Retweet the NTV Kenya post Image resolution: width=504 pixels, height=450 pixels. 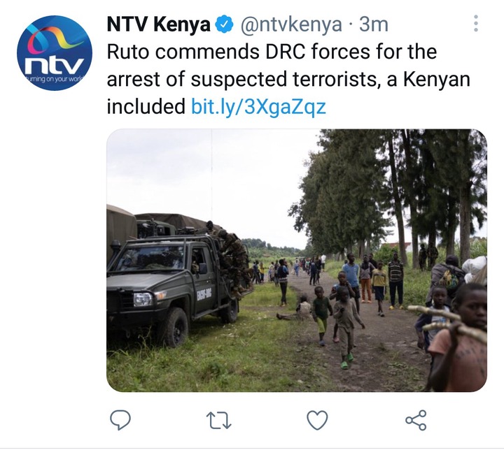218,421
